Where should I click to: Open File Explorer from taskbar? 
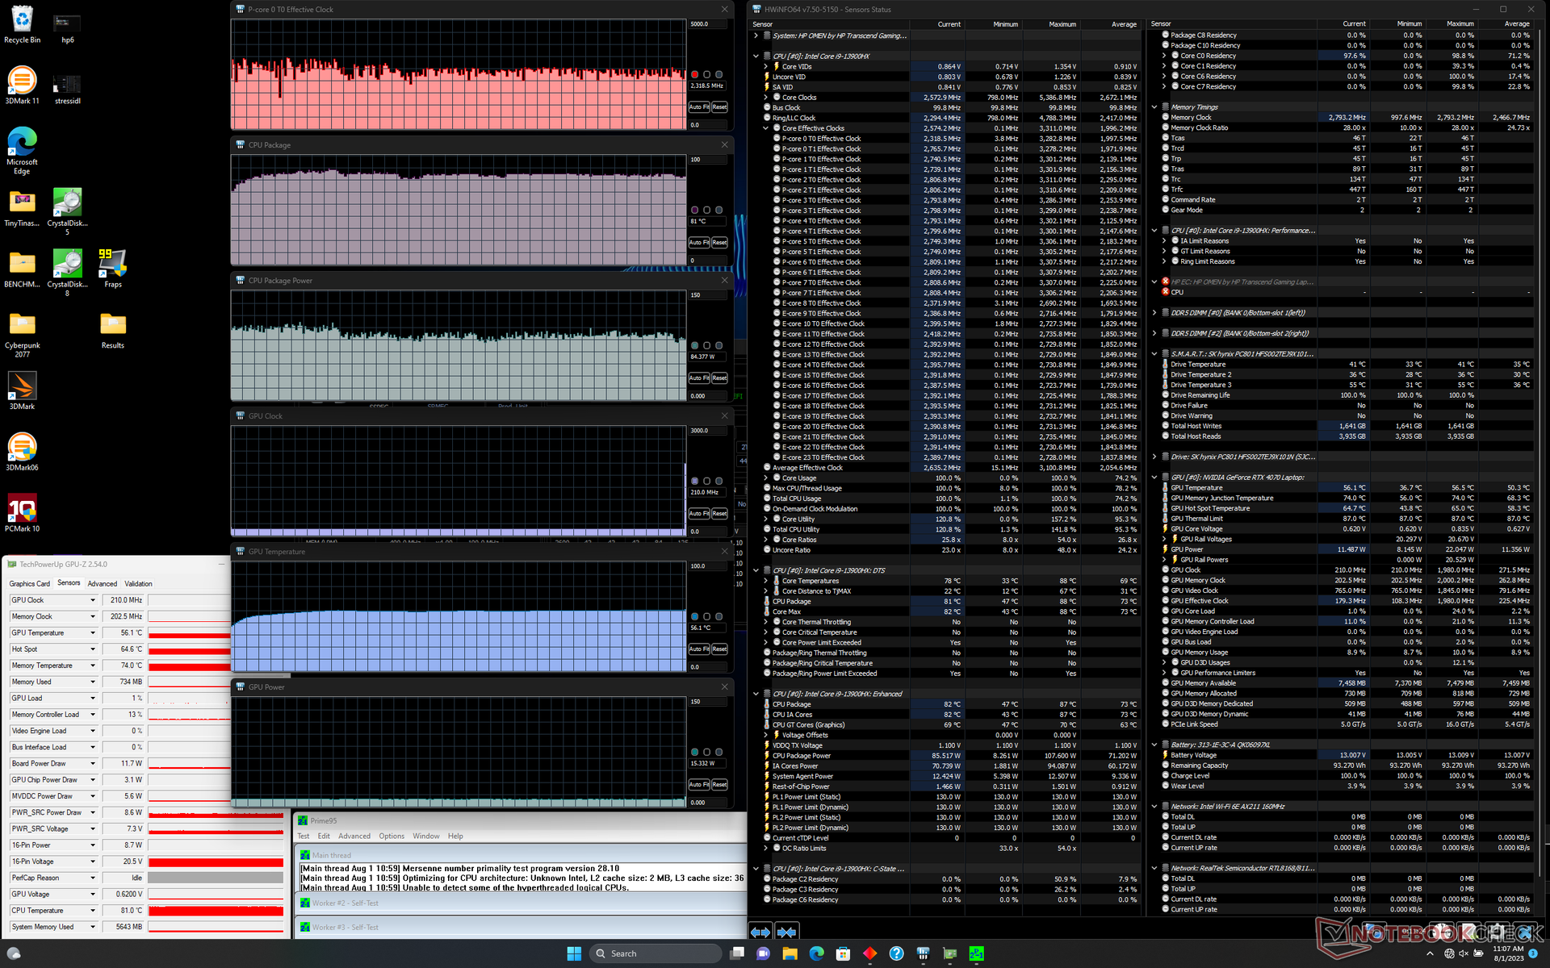790,953
